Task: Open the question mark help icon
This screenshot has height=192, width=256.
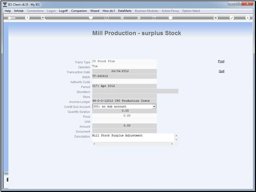Action: [x=27, y=18]
